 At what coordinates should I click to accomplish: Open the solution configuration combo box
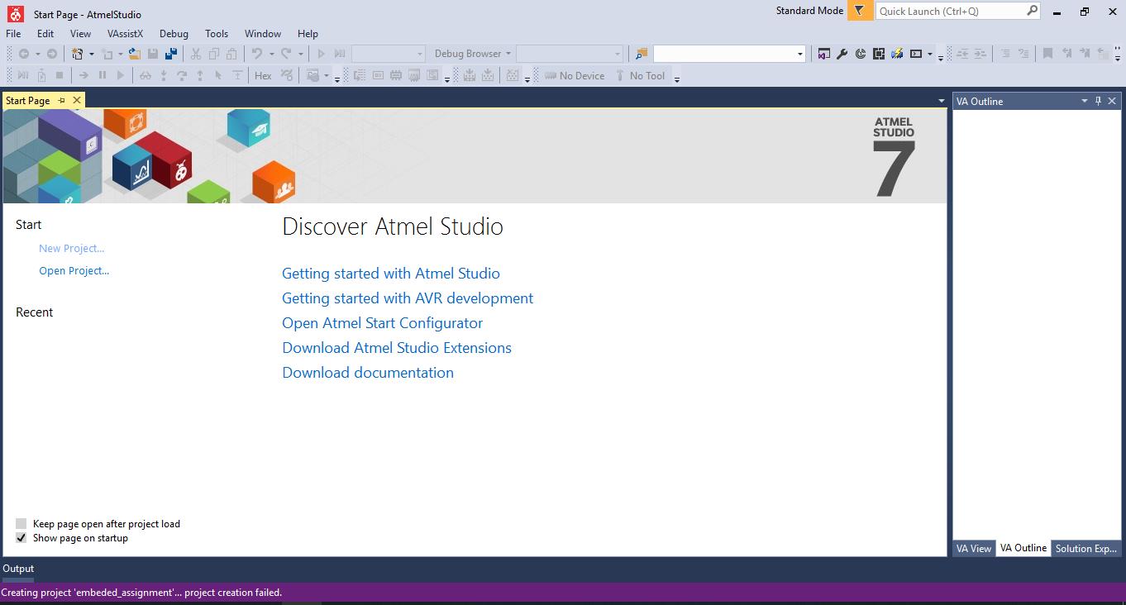388,54
